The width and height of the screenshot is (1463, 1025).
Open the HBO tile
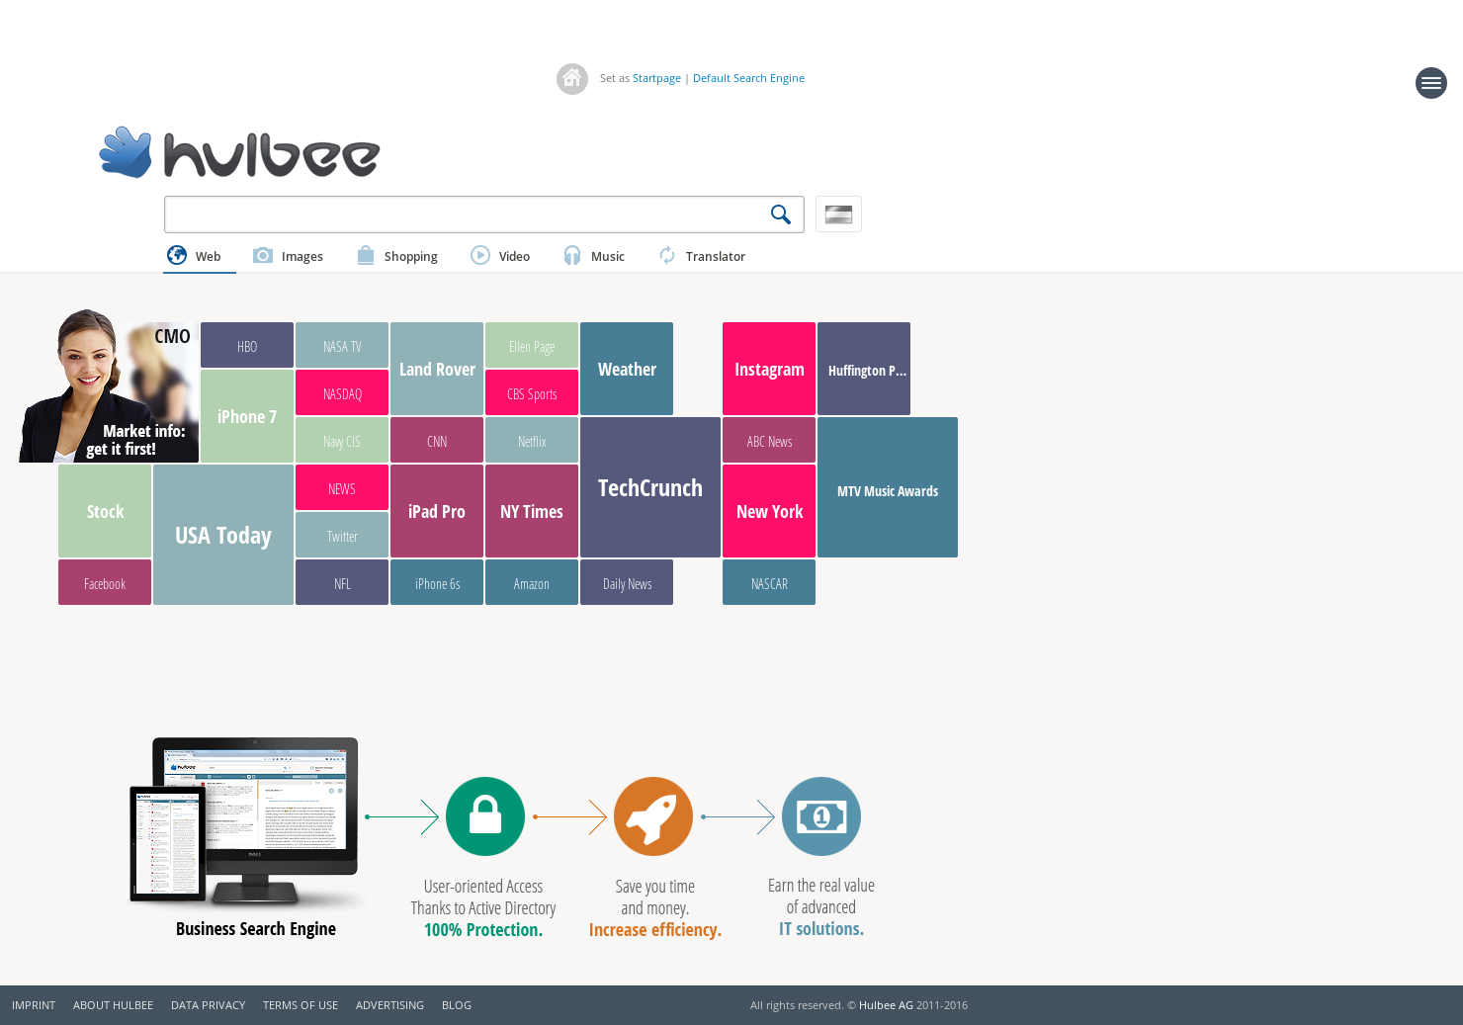(x=247, y=345)
